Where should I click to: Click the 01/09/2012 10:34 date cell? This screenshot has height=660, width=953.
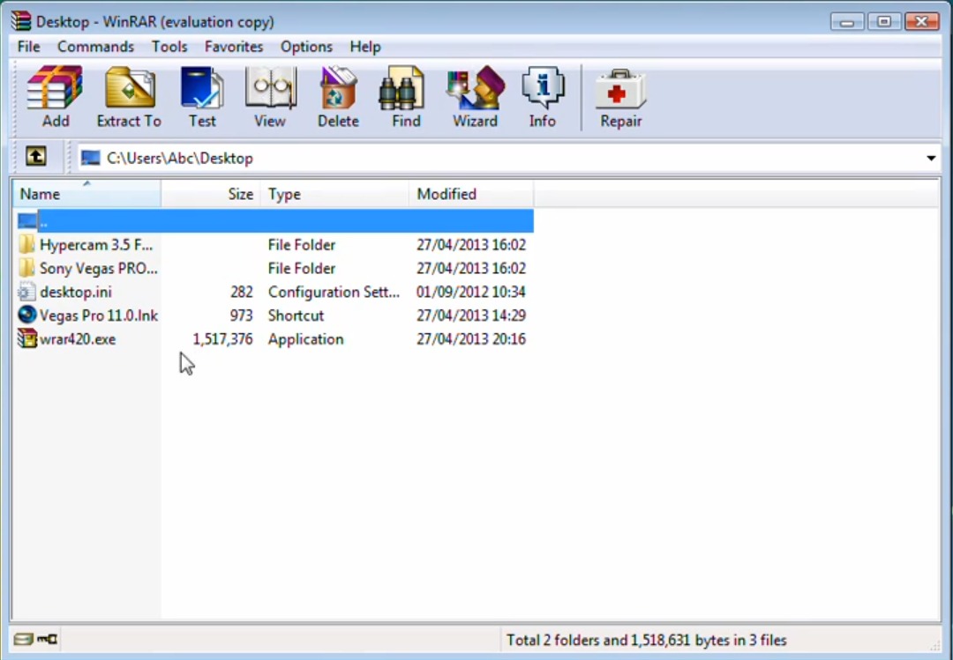click(471, 292)
